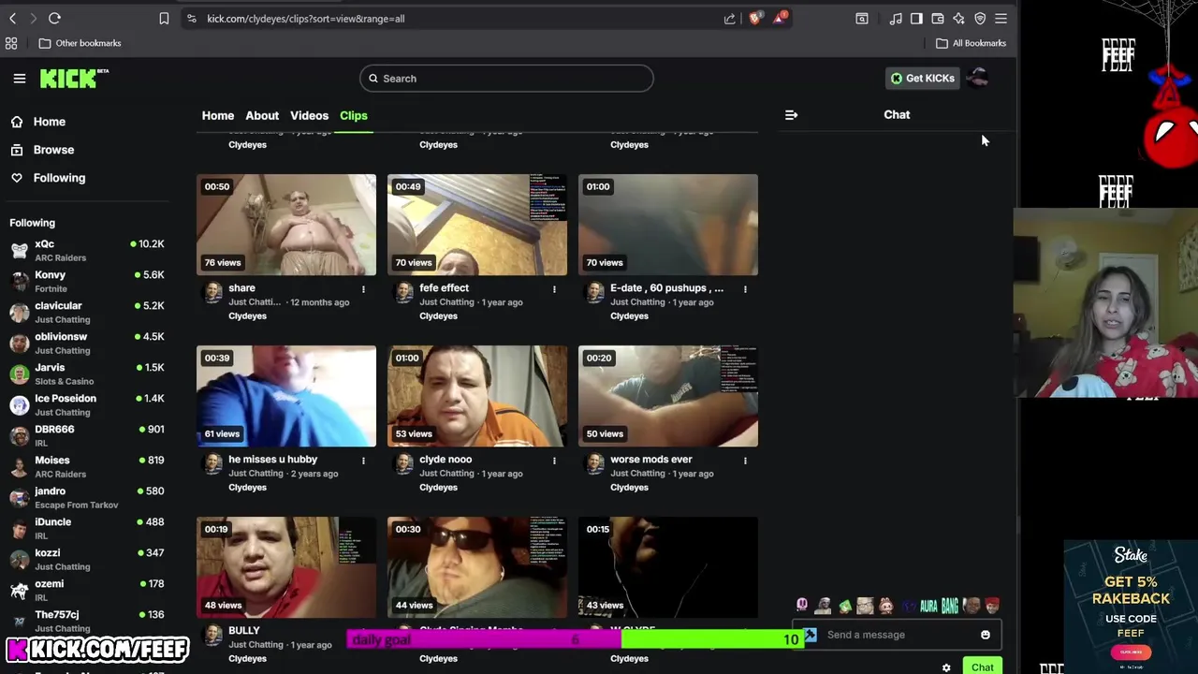Play the 'fefe effect' clip thumbnail

(x=477, y=225)
